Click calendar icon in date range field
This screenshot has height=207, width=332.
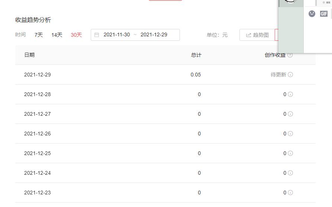[97, 35]
